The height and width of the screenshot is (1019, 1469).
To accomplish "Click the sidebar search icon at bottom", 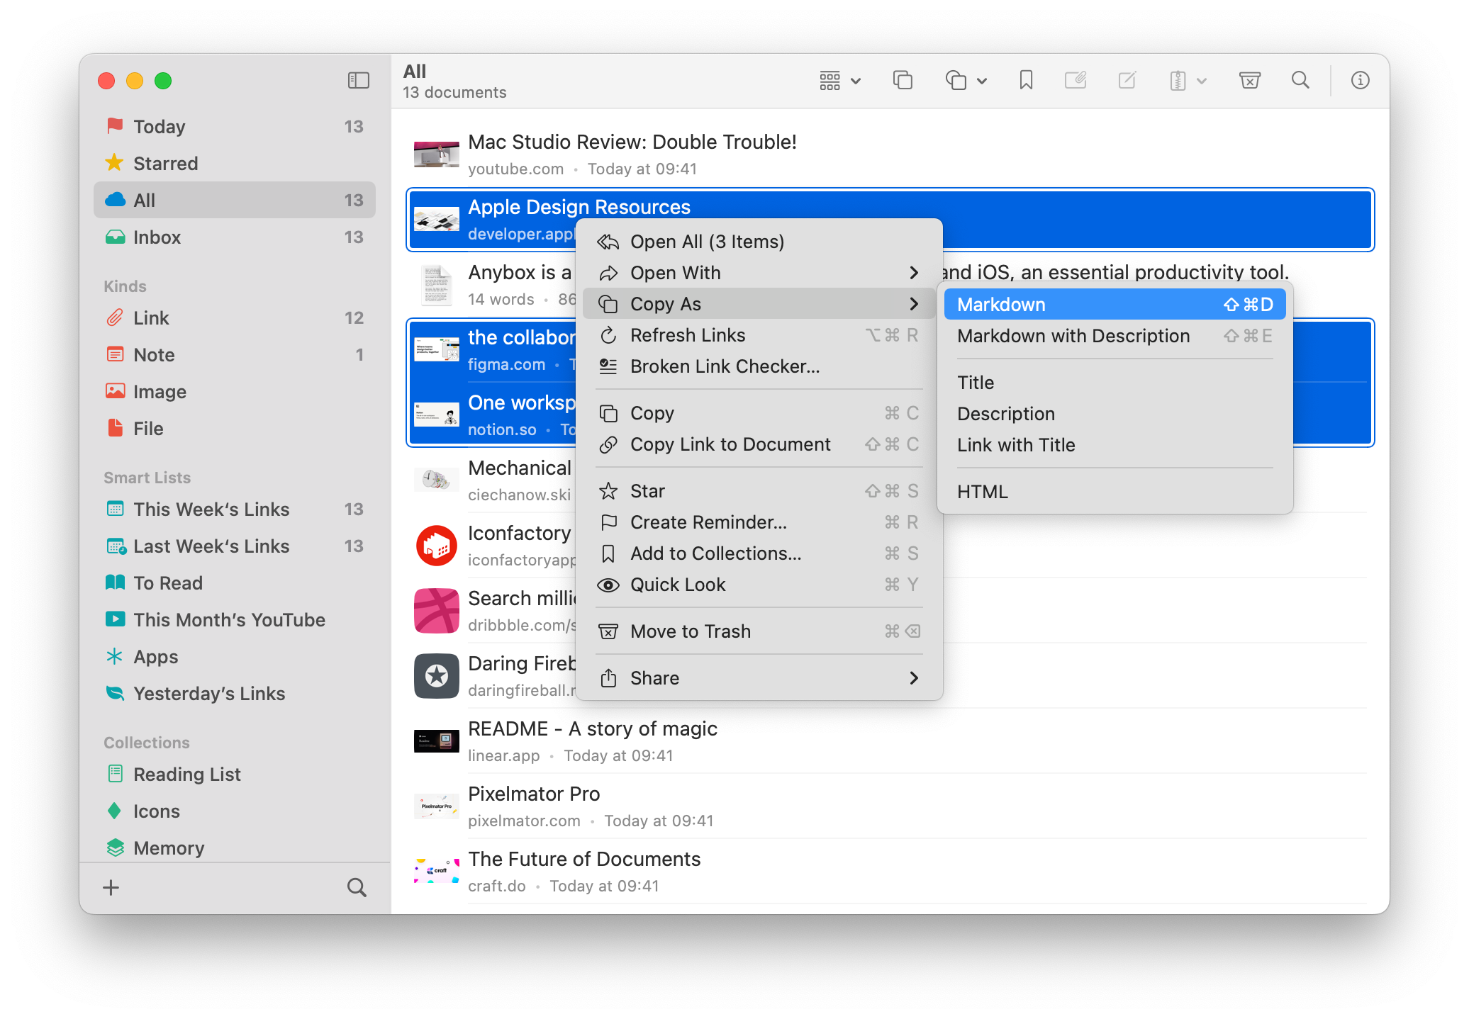I will pos(357,887).
